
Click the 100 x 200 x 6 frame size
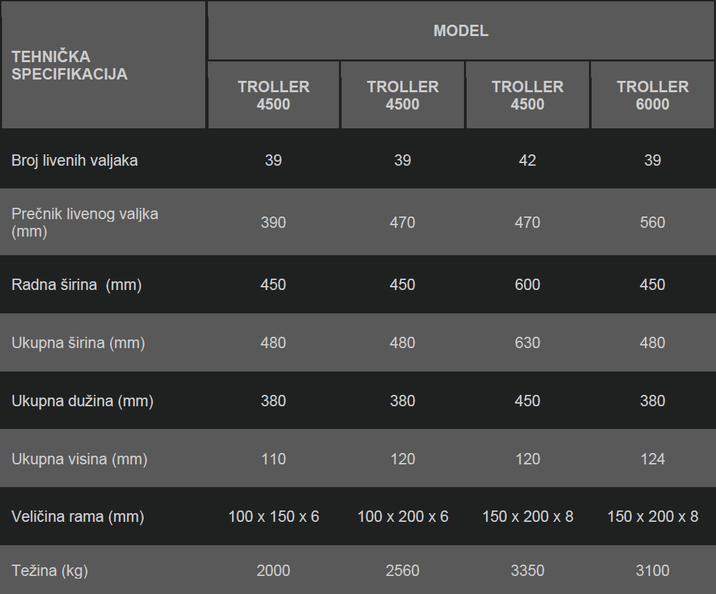click(402, 516)
